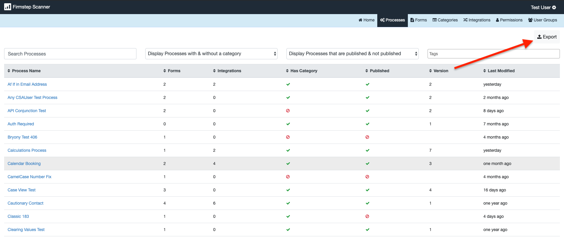Select 'one month ago' in Calendar Booking row
Screen dimensions: 564x241
click(497, 164)
